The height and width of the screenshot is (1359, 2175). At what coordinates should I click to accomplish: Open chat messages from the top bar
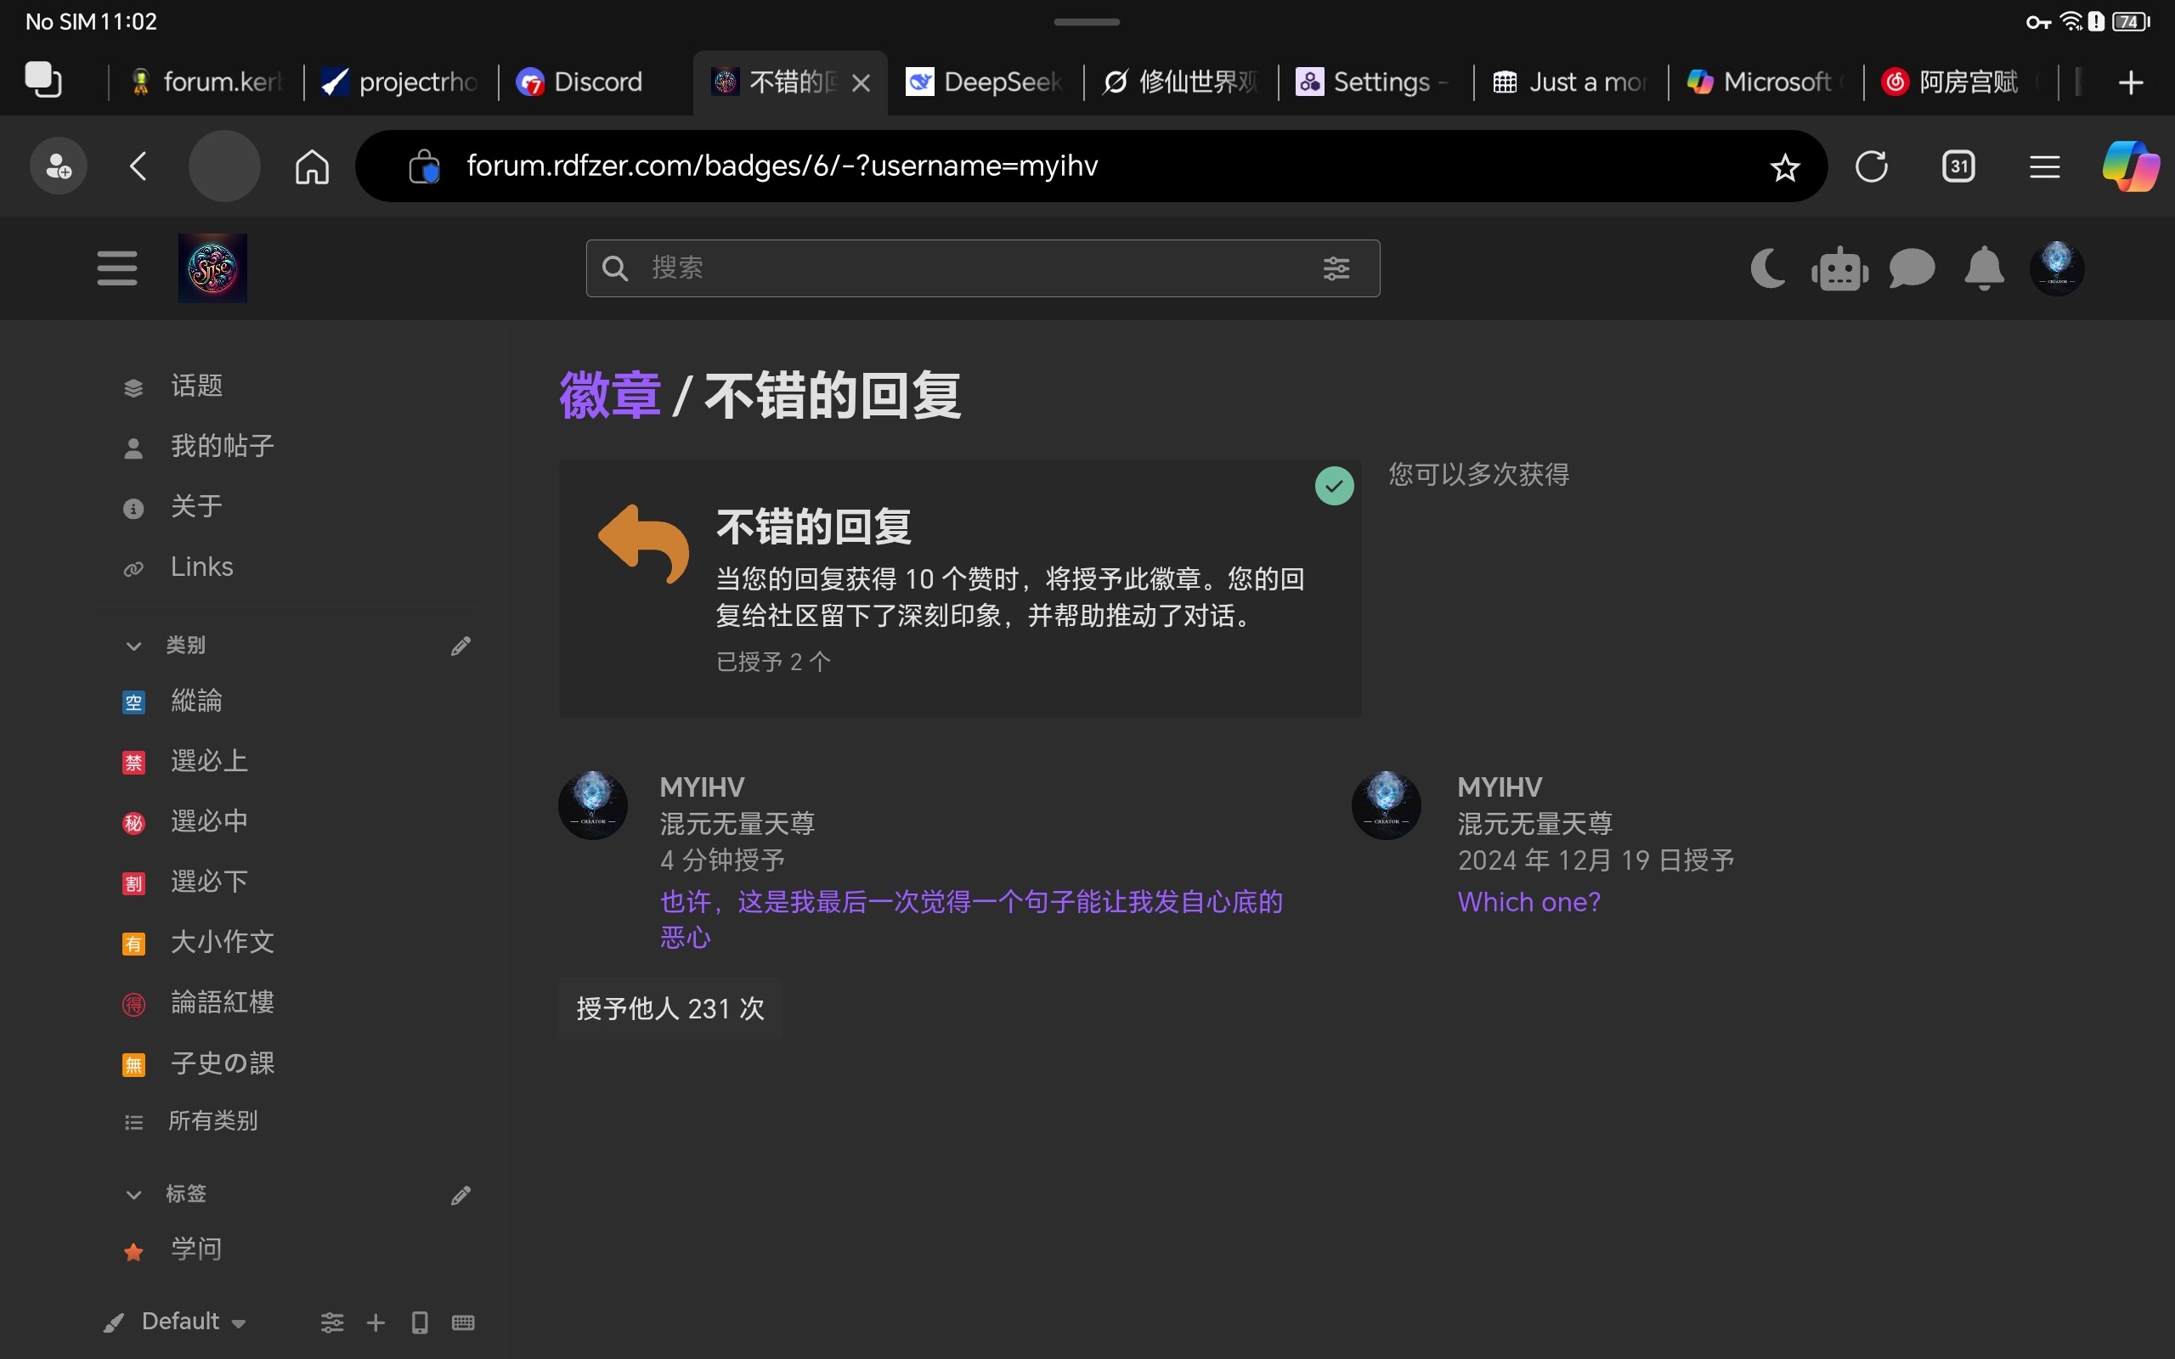click(1911, 268)
